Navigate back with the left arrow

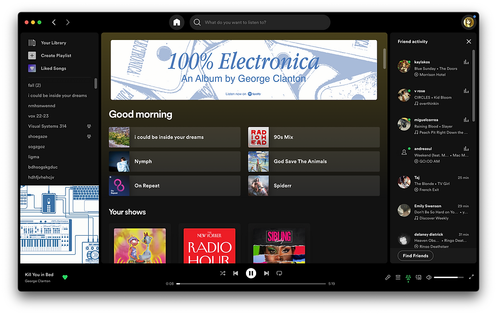pyautogui.click(x=54, y=22)
